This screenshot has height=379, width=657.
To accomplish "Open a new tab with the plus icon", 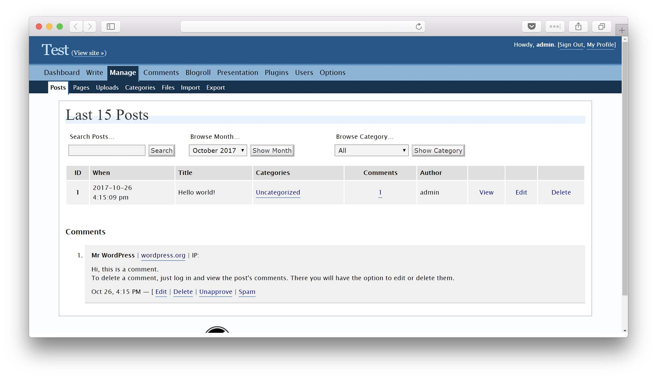I will pos(622,30).
